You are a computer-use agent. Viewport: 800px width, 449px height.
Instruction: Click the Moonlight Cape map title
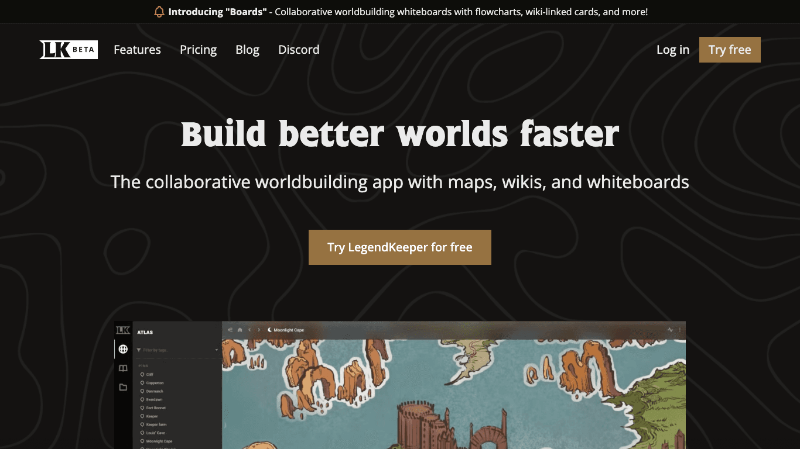(289, 330)
